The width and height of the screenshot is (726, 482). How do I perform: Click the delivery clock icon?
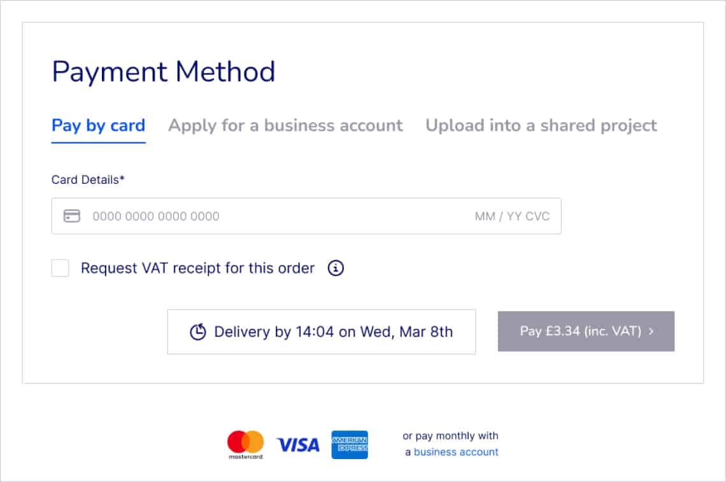pos(198,332)
